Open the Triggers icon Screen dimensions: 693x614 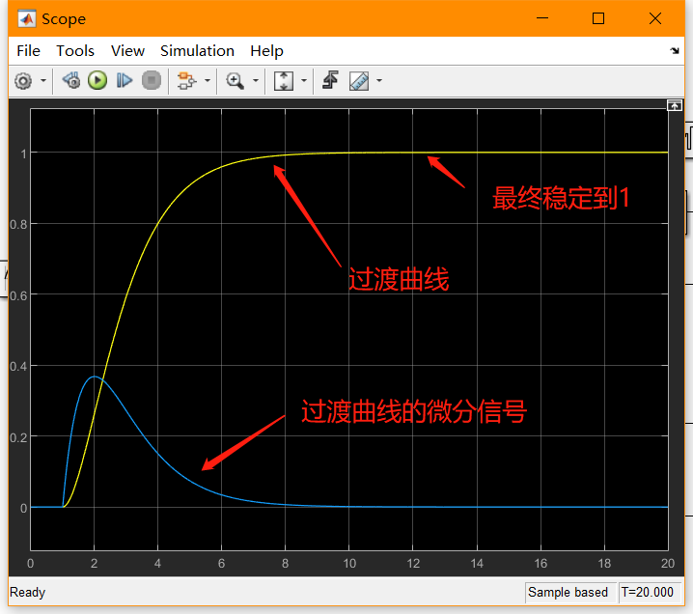point(331,80)
